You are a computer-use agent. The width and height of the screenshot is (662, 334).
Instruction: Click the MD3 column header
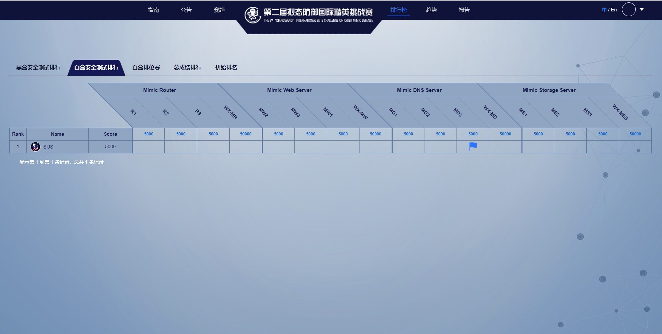[458, 112]
